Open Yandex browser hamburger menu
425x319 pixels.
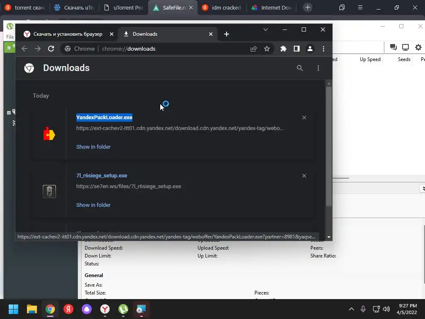[360, 7]
